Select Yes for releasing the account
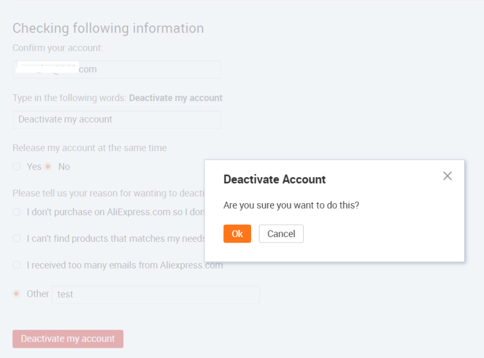 (17, 166)
